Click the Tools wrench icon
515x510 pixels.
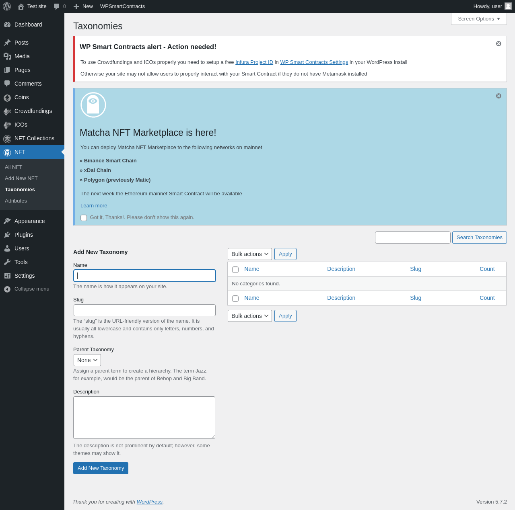pos(7,262)
